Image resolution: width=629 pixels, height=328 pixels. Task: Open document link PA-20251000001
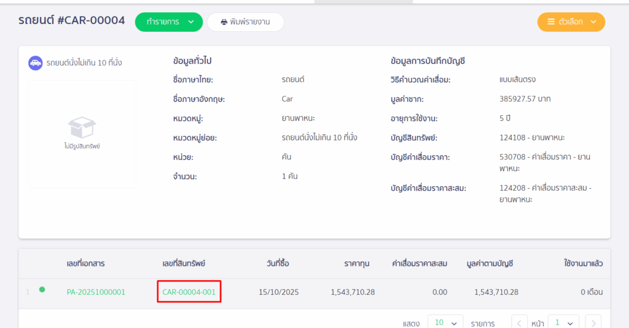coord(96,292)
